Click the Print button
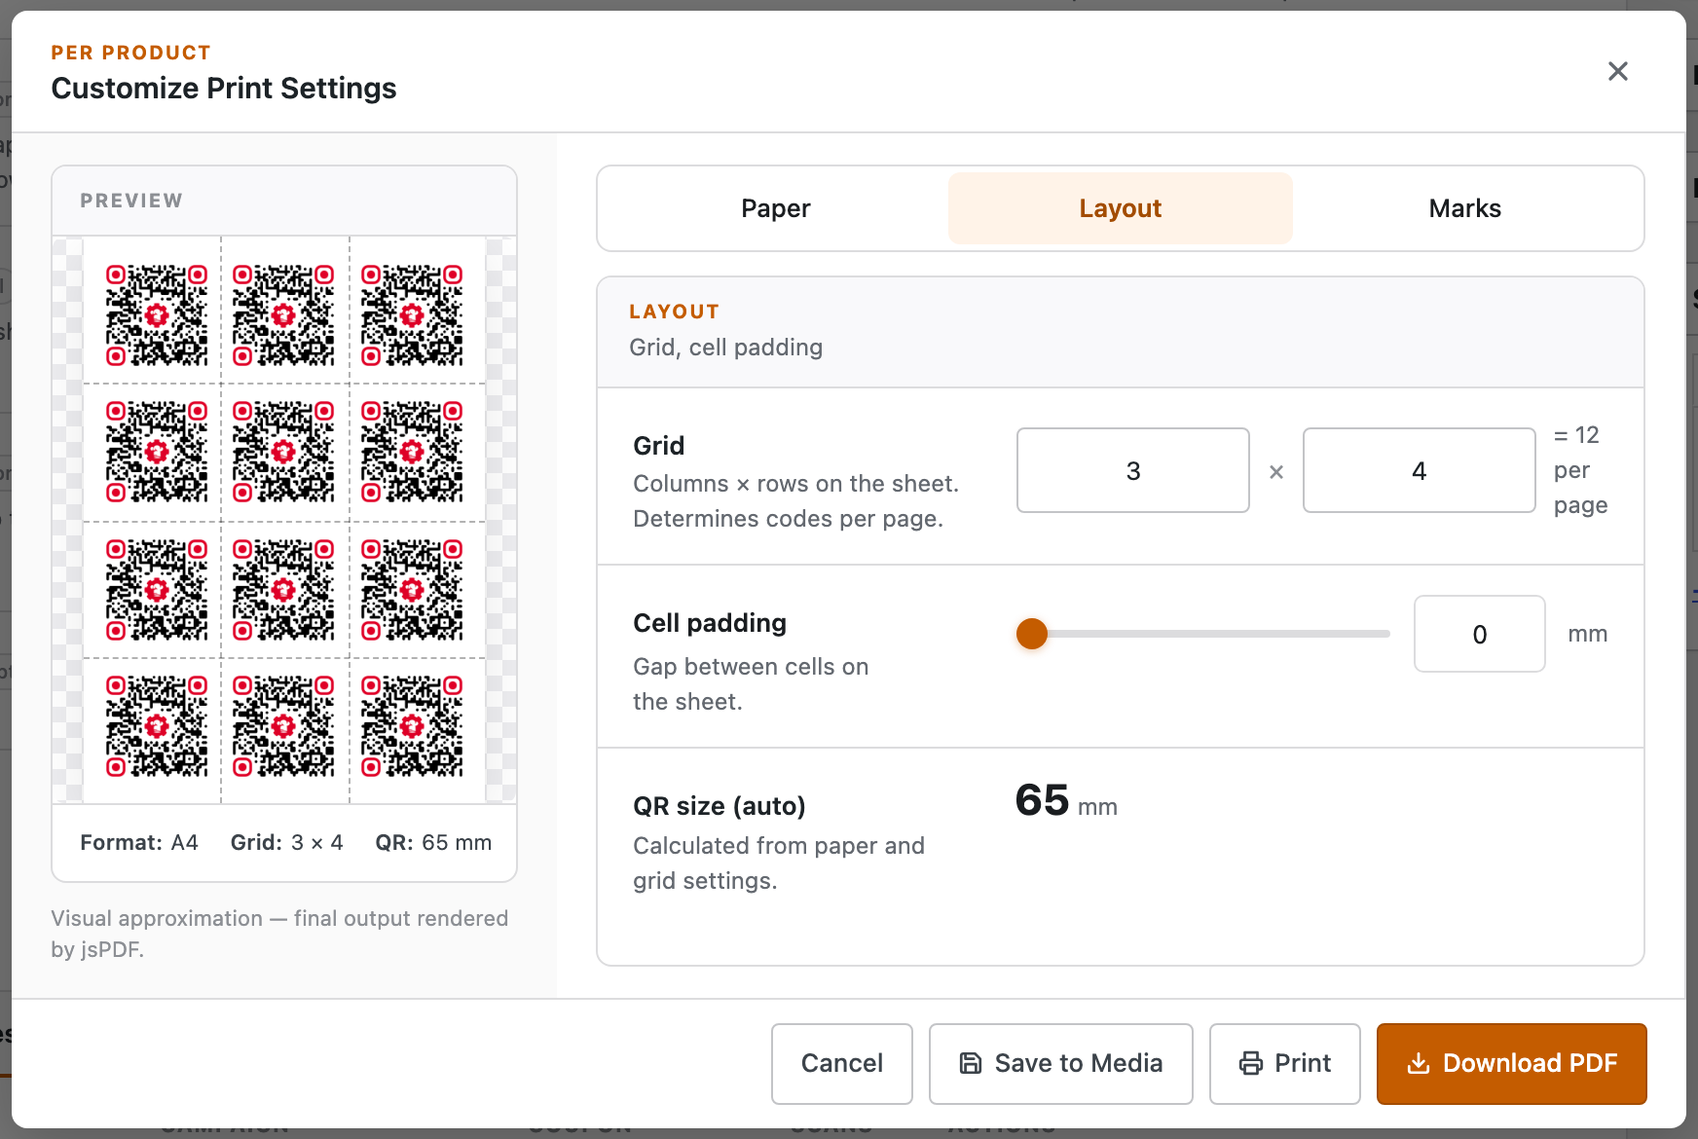The width and height of the screenshot is (1698, 1139). click(1285, 1063)
